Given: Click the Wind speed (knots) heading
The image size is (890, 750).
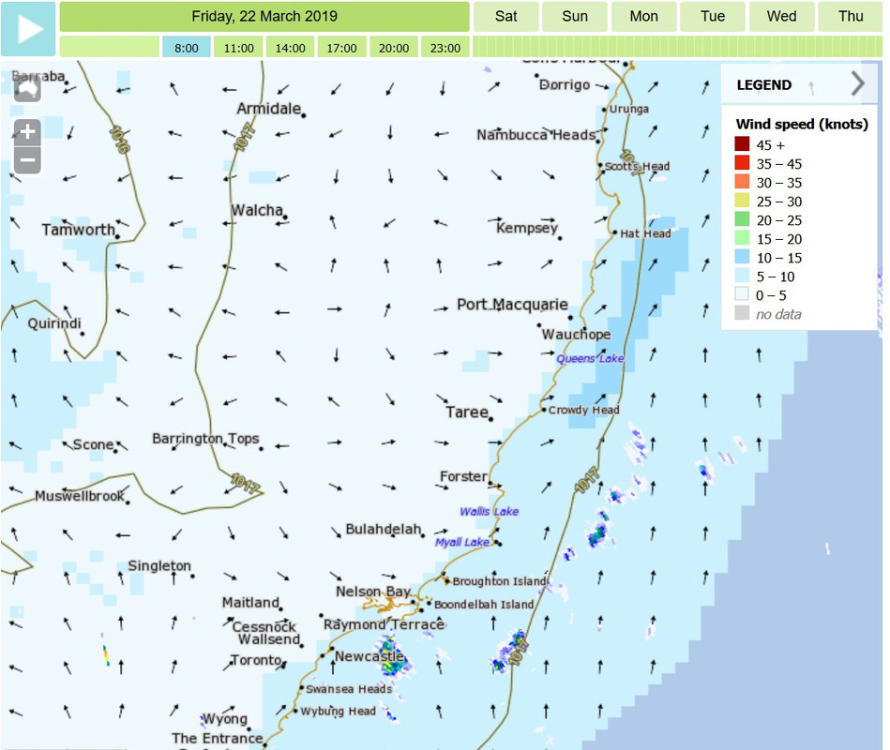Looking at the screenshot, I should 802,125.
